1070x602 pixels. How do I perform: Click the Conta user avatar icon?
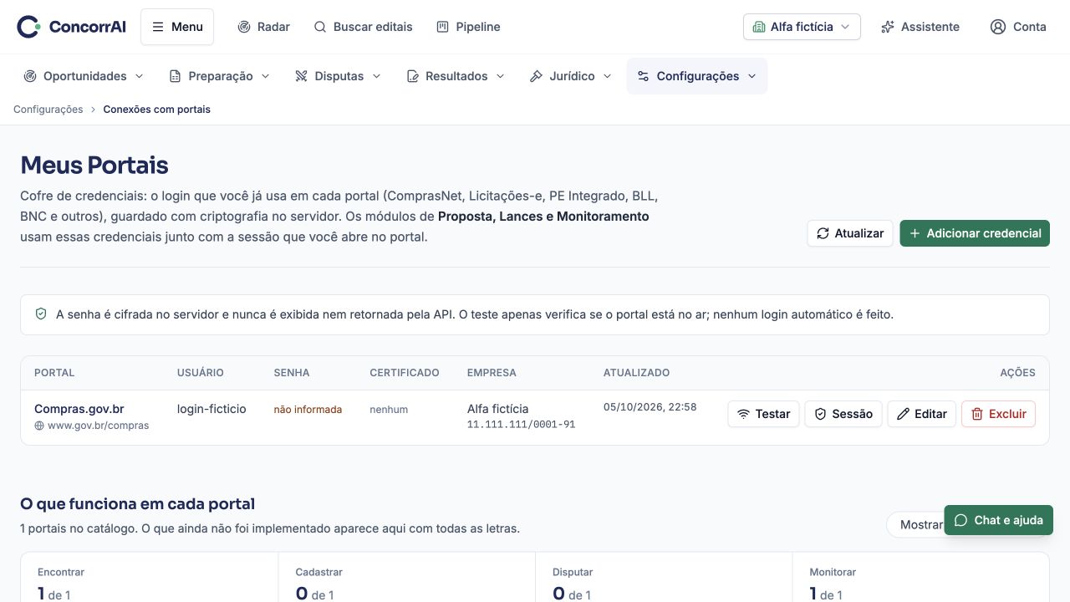pyautogui.click(x=998, y=27)
